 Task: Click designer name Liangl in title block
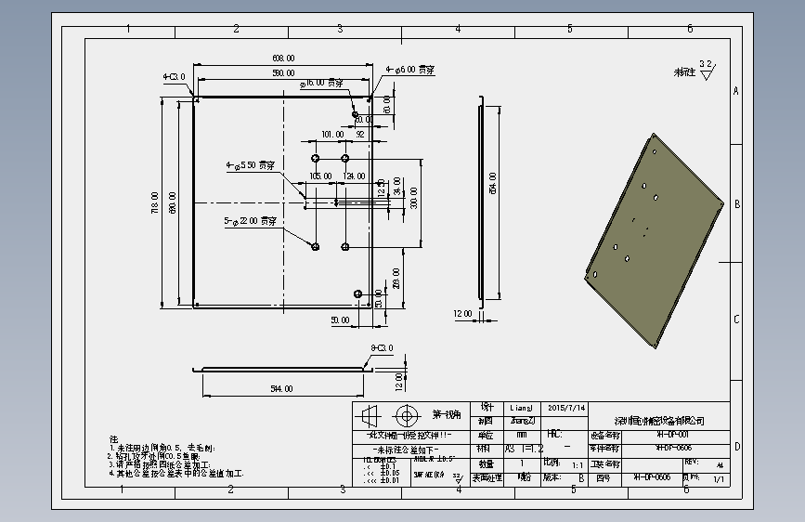tap(522, 408)
